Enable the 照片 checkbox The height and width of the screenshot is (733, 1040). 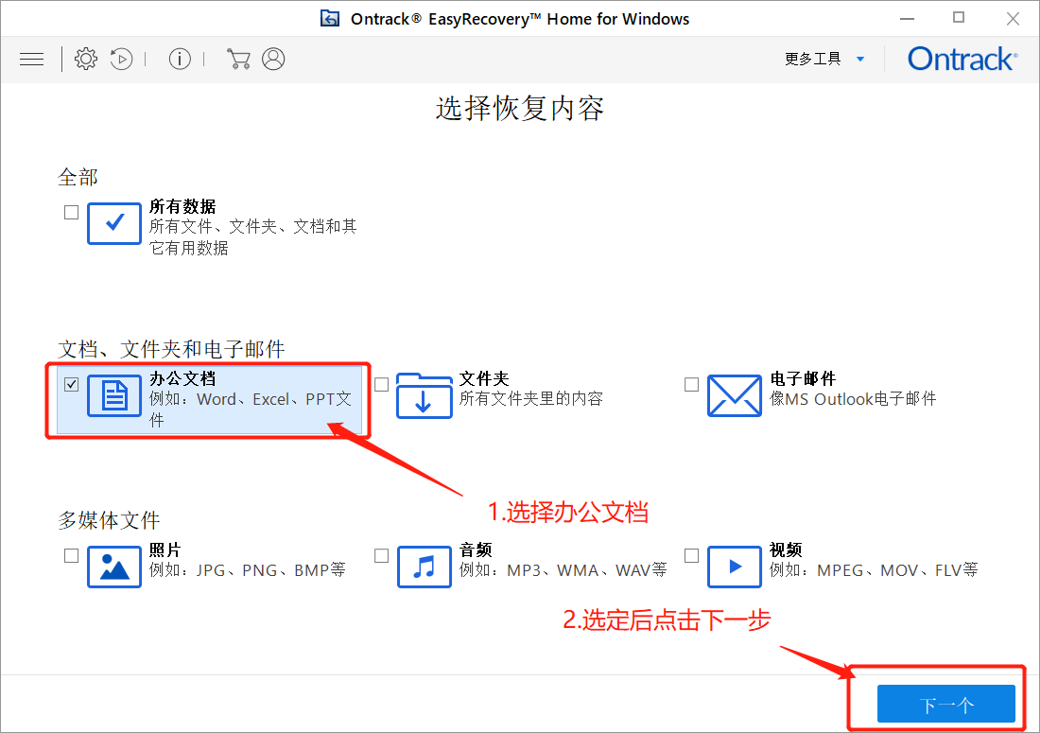pos(72,555)
